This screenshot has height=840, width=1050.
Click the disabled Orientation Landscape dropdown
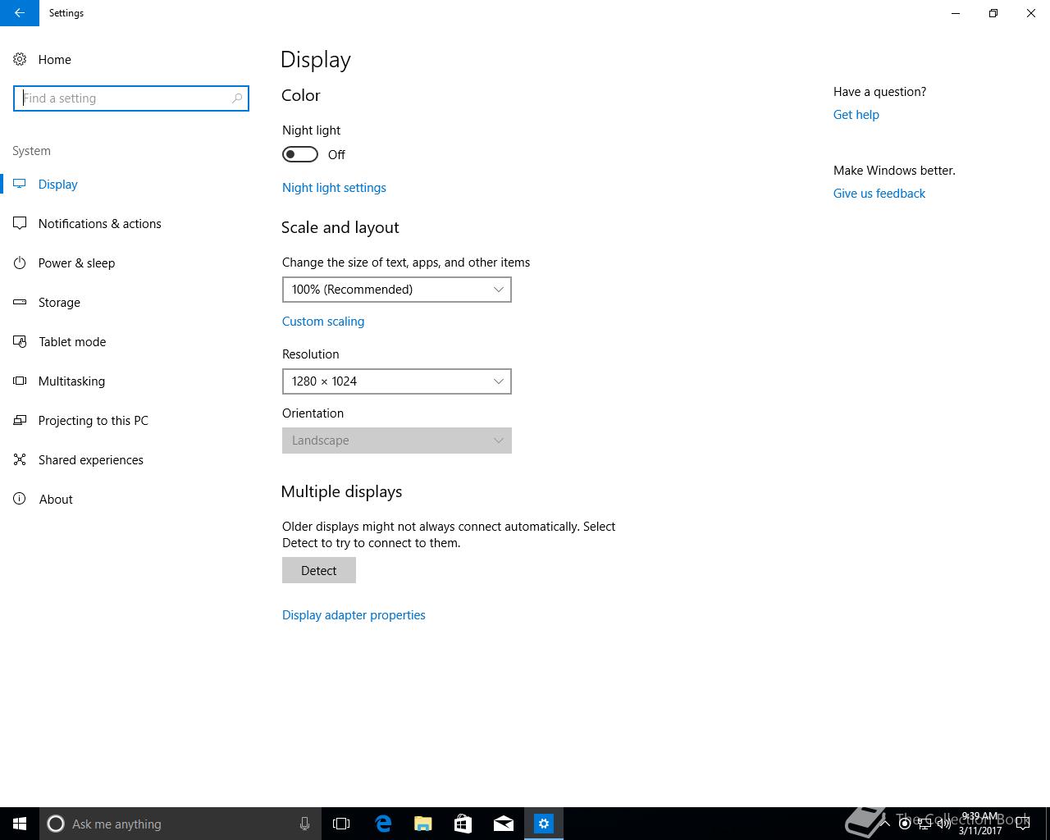[x=397, y=441]
